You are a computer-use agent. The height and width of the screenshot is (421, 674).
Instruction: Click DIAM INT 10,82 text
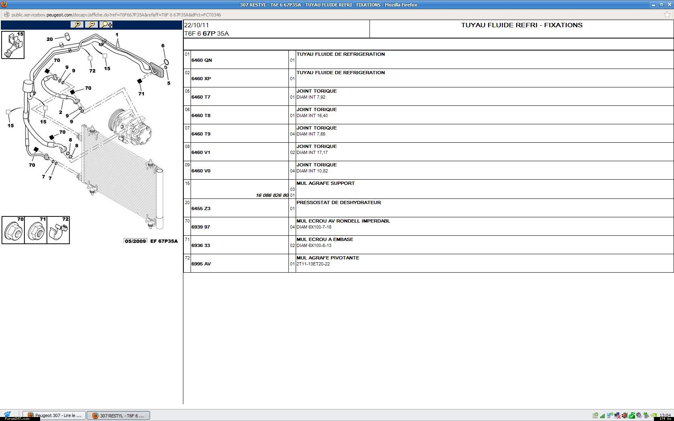tap(312, 171)
